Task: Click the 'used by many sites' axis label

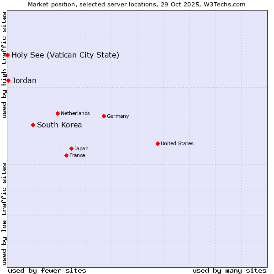Action: (229, 270)
